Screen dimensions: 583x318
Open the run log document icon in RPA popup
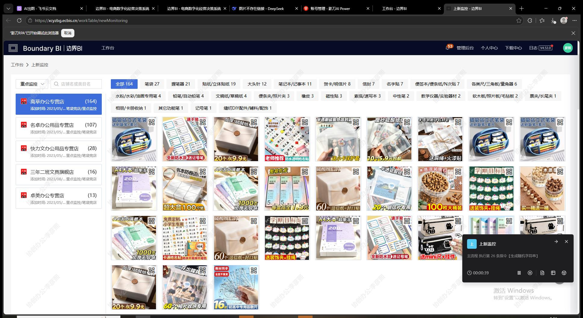(x=542, y=273)
